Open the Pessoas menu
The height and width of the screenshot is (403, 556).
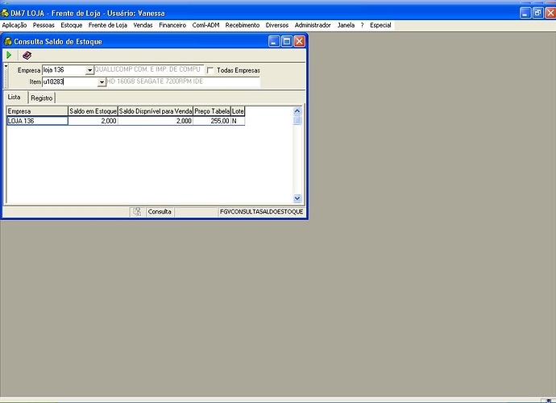[x=44, y=25]
